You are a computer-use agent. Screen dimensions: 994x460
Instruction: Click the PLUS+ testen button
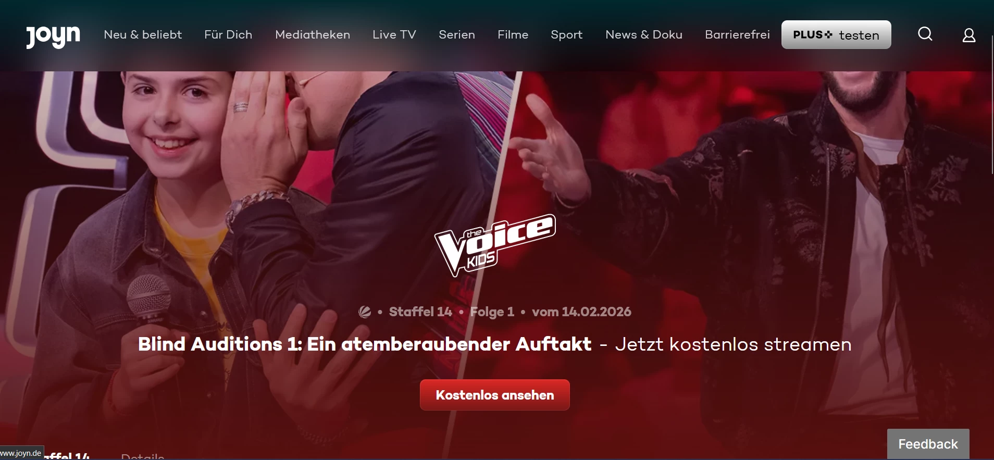[x=836, y=35]
